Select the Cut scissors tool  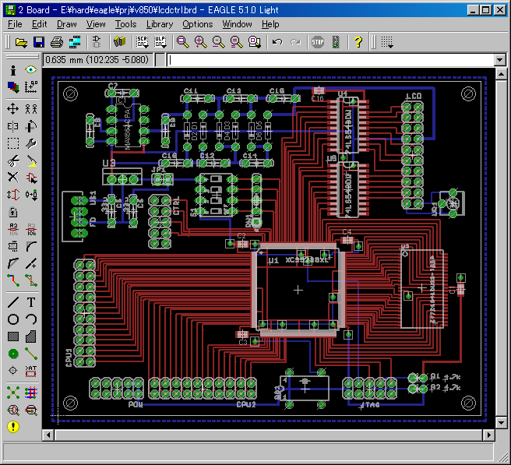13,160
